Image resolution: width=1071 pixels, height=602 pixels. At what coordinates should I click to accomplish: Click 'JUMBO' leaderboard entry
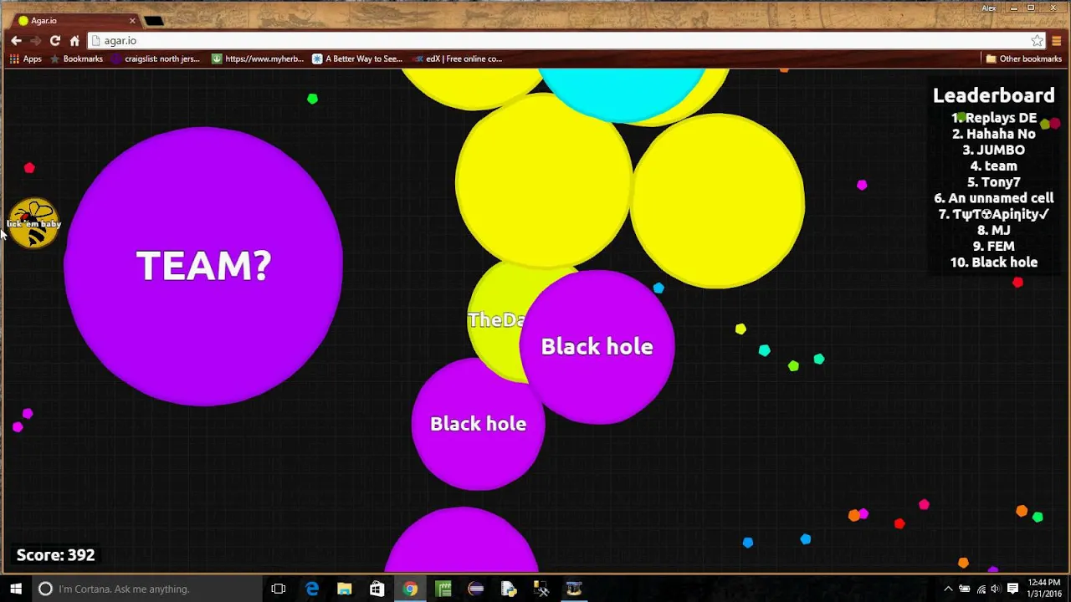tap(994, 150)
